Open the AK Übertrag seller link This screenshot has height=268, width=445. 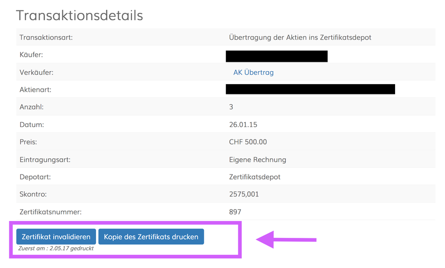click(x=254, y=72)
